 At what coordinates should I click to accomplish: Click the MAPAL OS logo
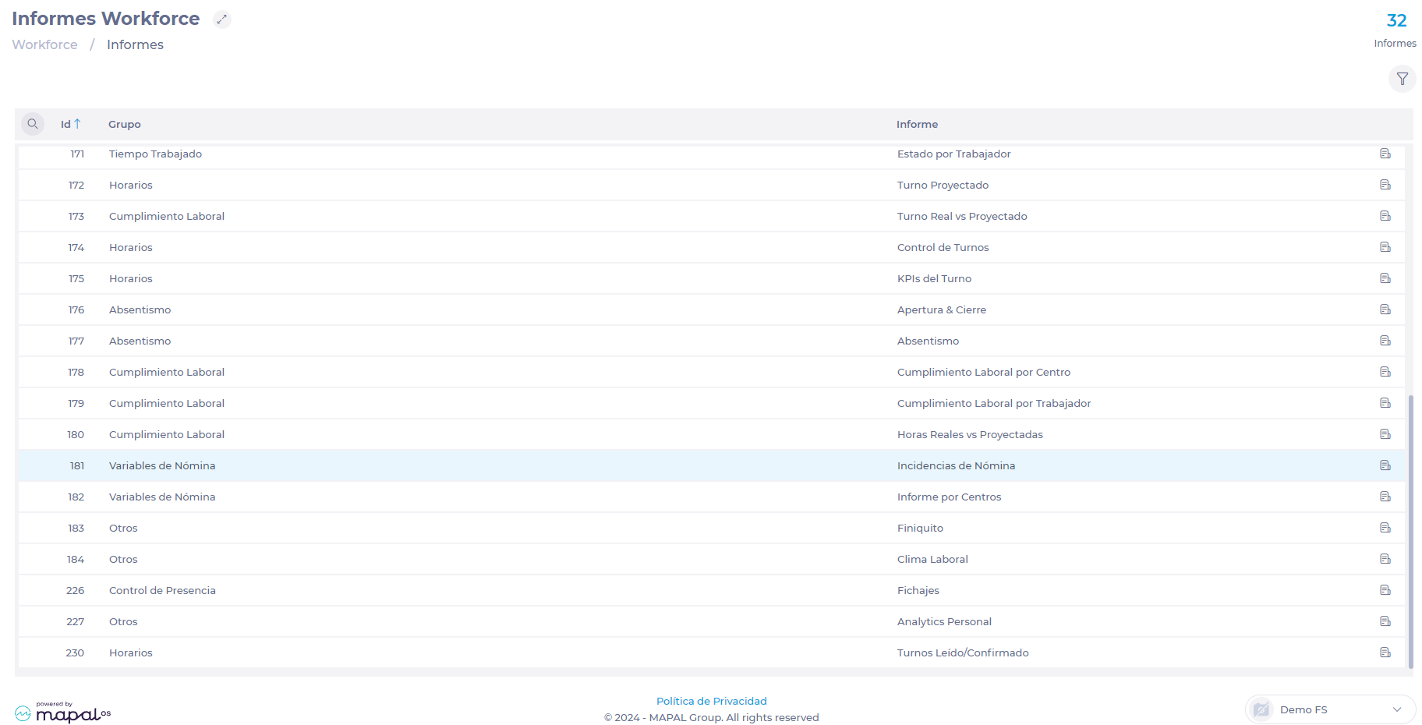(63, 713)
